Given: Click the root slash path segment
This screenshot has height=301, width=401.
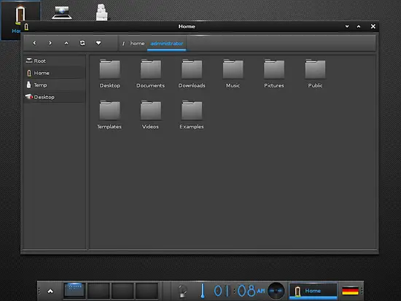Looking at the screenshot, I should point(123,44).
